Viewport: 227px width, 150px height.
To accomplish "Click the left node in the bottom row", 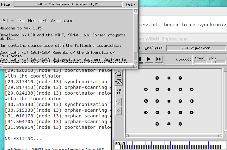I will click(157, 124).
